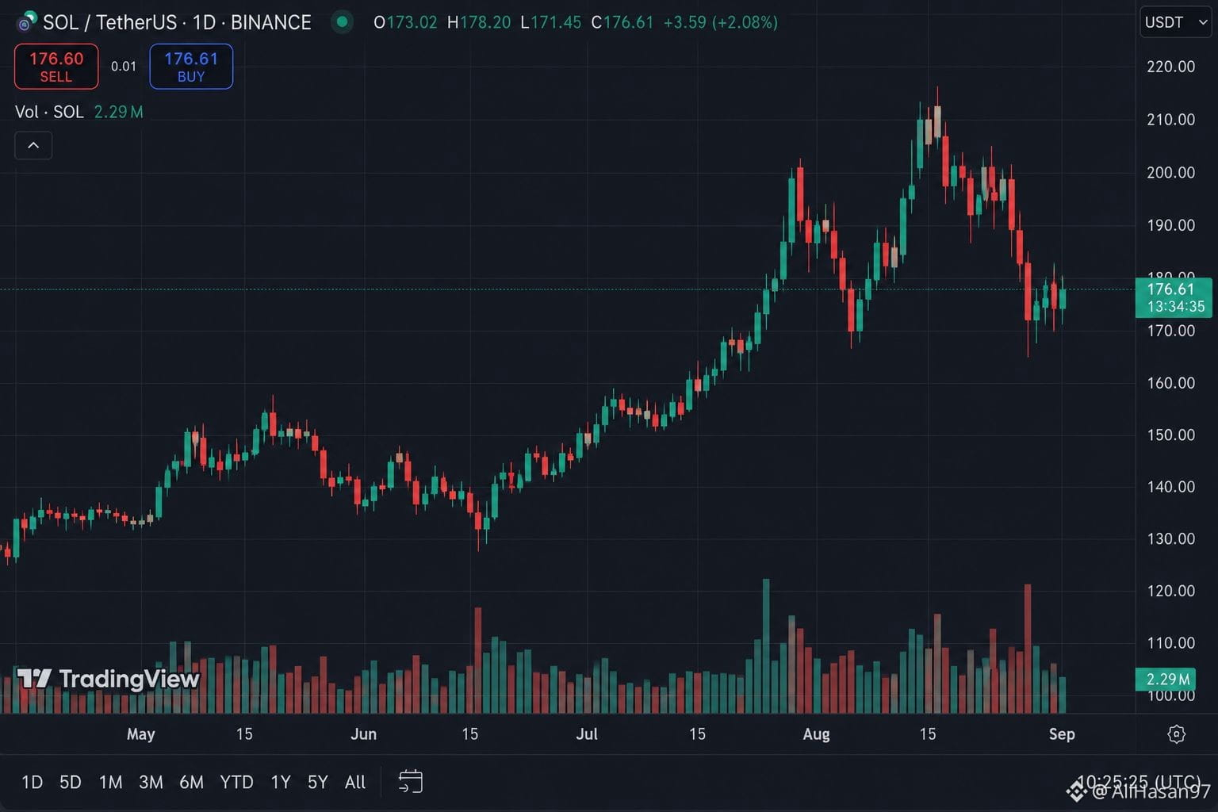
Task: Click the Jun label on time axis
Action: coord(363,734)
